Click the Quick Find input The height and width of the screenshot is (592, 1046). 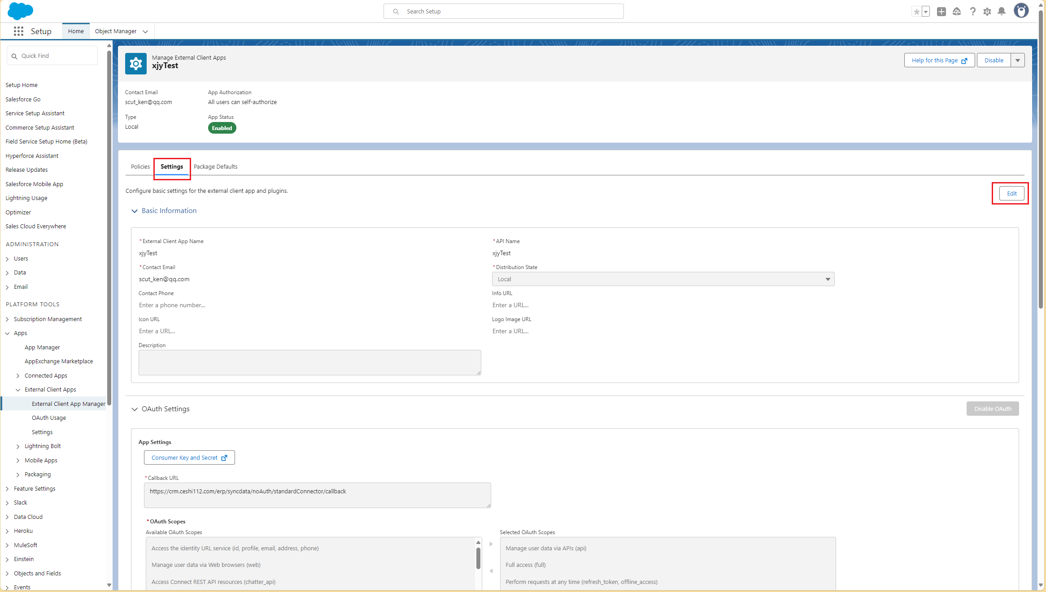(52, 56)
